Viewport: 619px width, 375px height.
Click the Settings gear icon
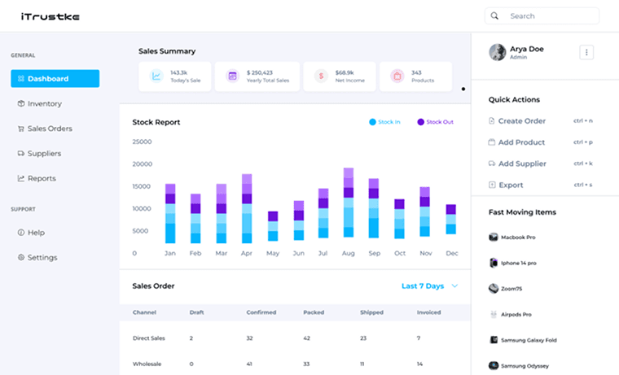pos(21,257)
